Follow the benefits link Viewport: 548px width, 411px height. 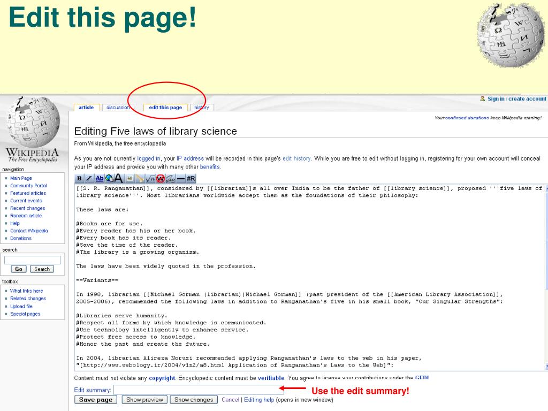210,167
